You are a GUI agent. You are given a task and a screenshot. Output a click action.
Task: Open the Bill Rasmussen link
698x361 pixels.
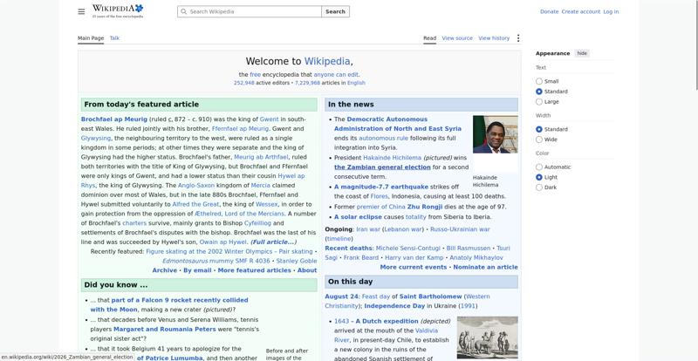[x=469, y=249]
